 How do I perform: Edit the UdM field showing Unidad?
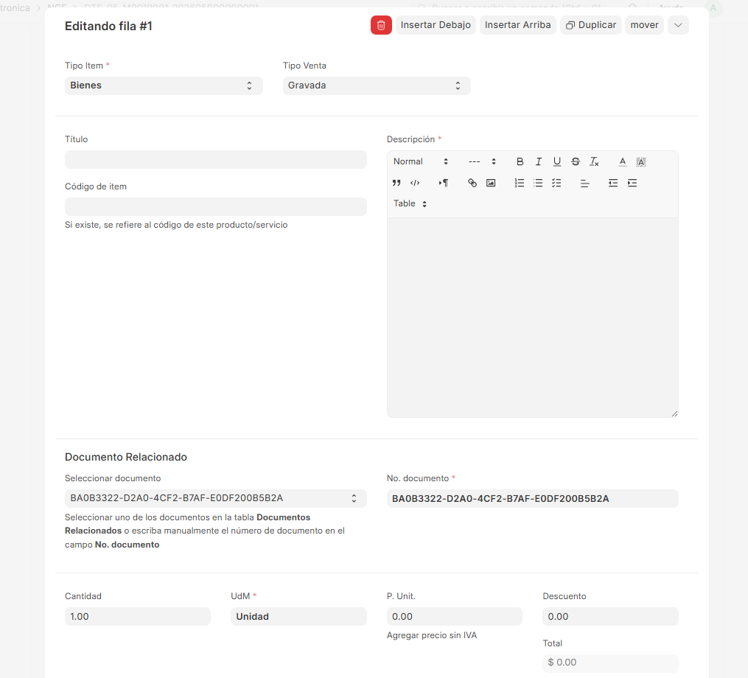pos(298,616)
